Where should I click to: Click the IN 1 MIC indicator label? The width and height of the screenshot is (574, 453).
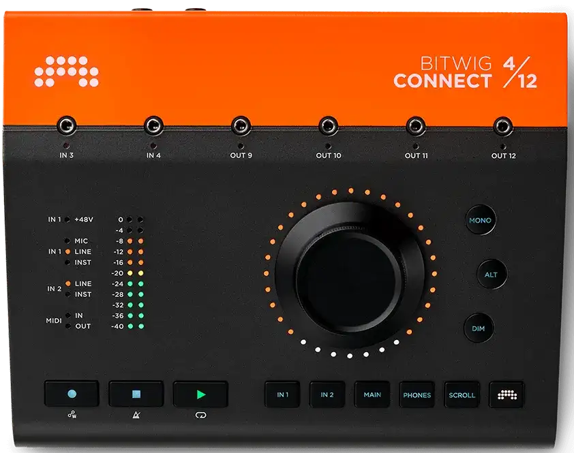tap(81, 240)
